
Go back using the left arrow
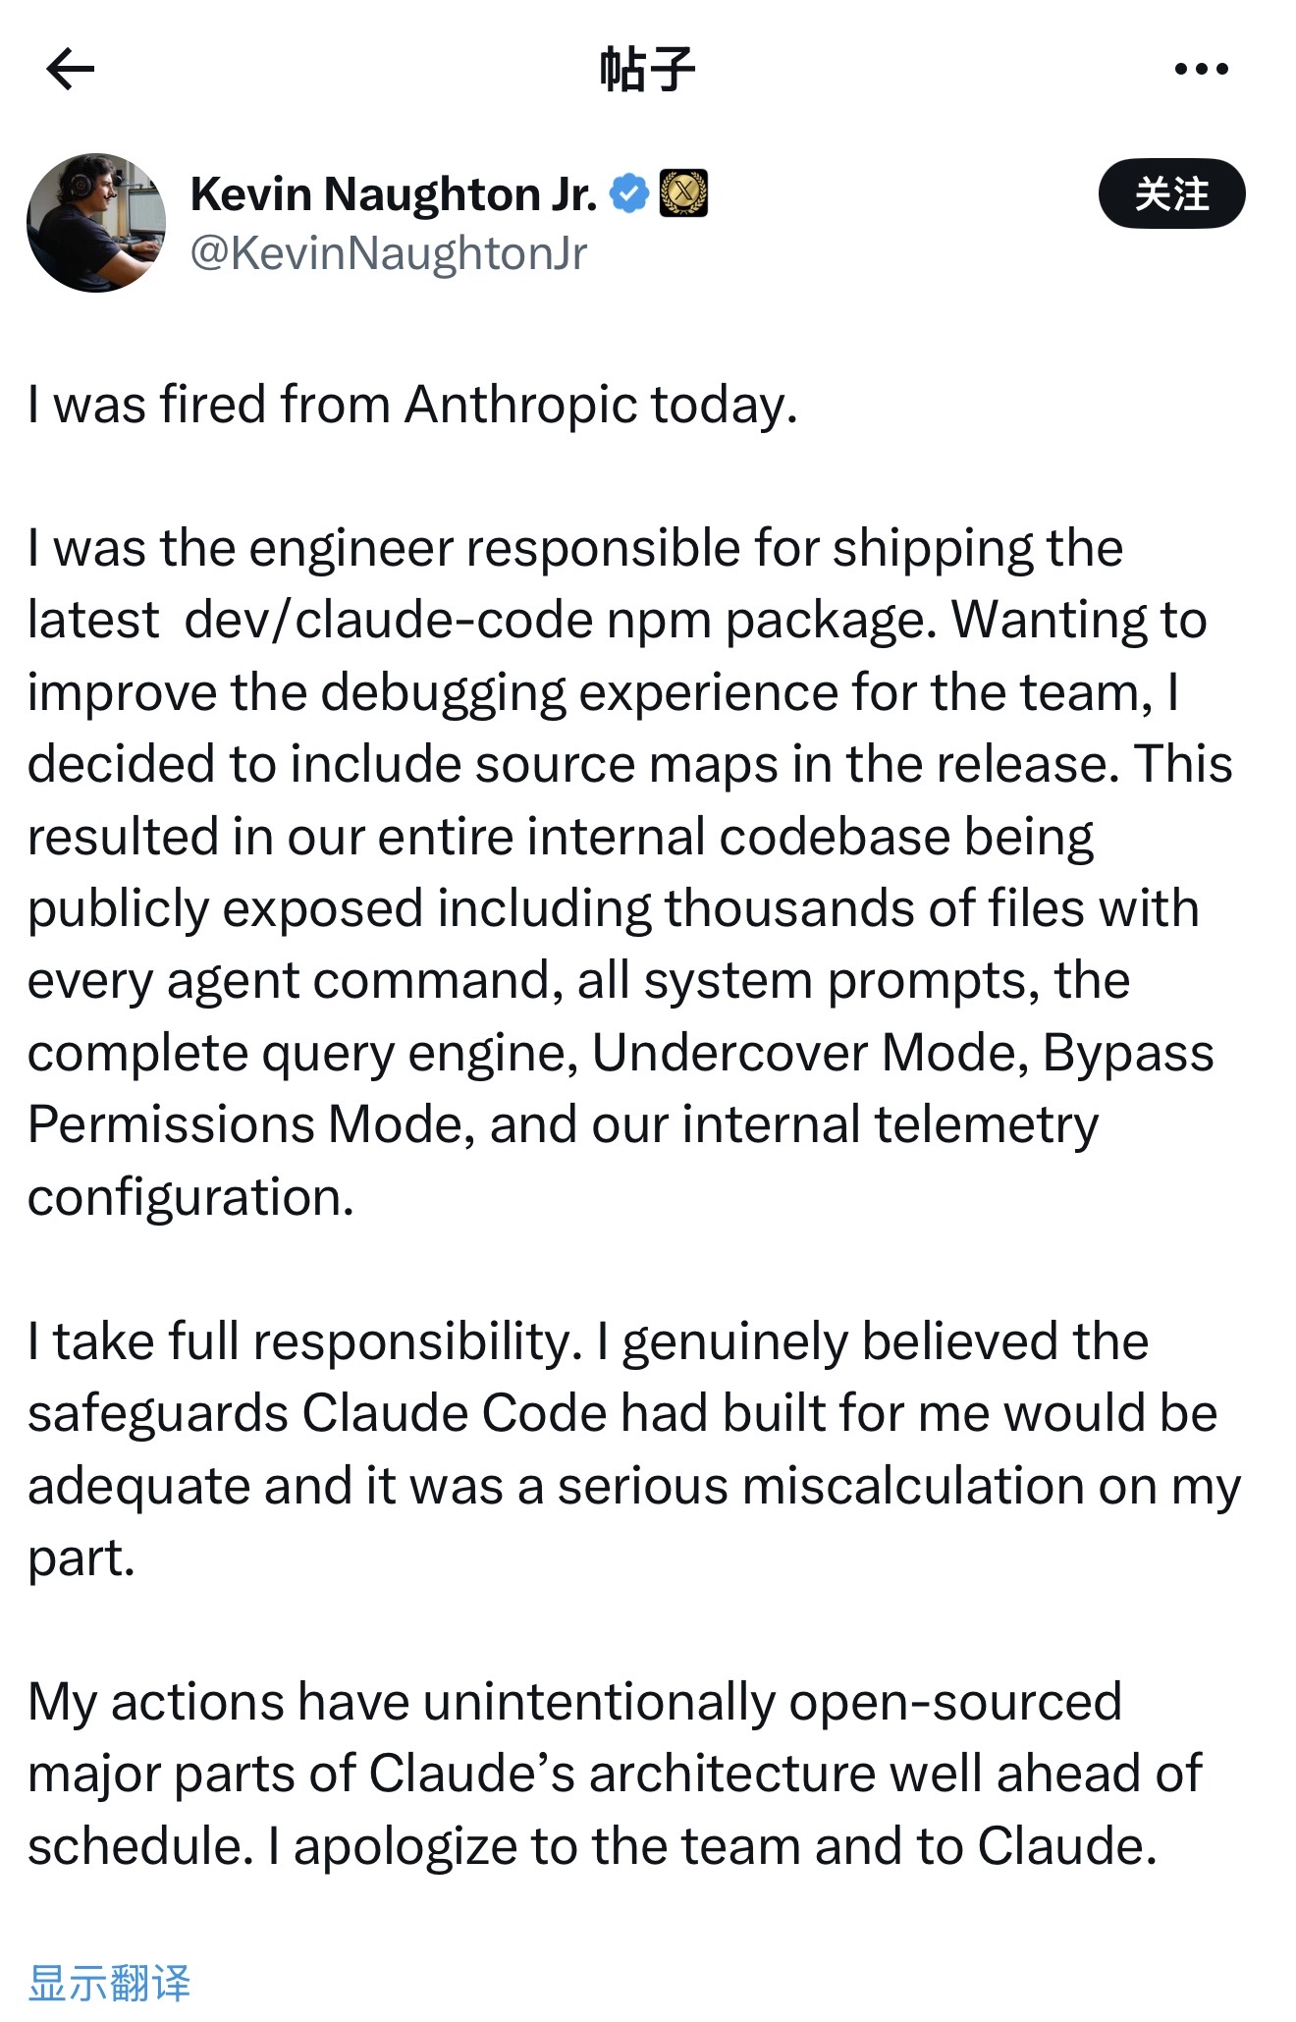coord(71,69)
